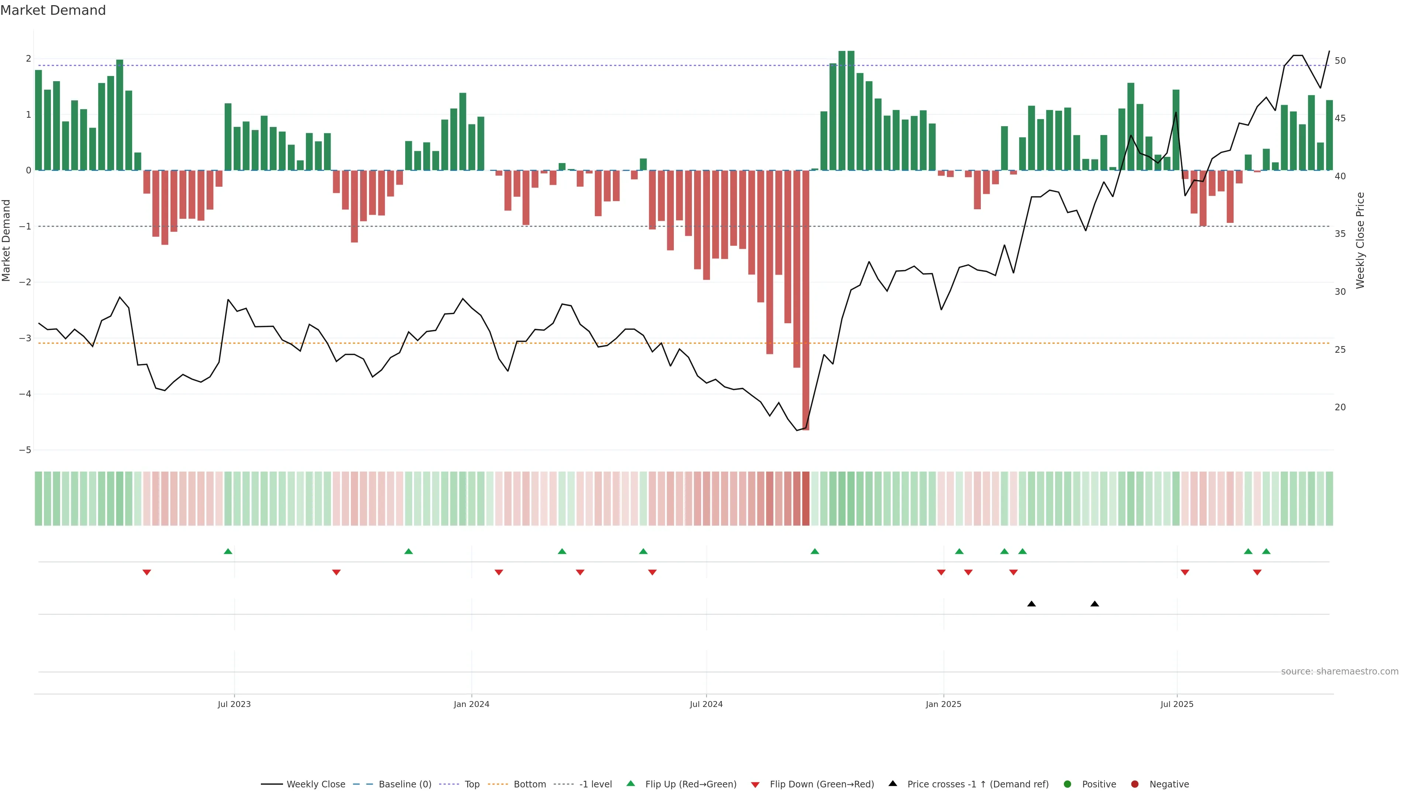Click the Flip Up green triangle legend icon
The width and height of the screenshot is (1417, 797).
(631, 783)
